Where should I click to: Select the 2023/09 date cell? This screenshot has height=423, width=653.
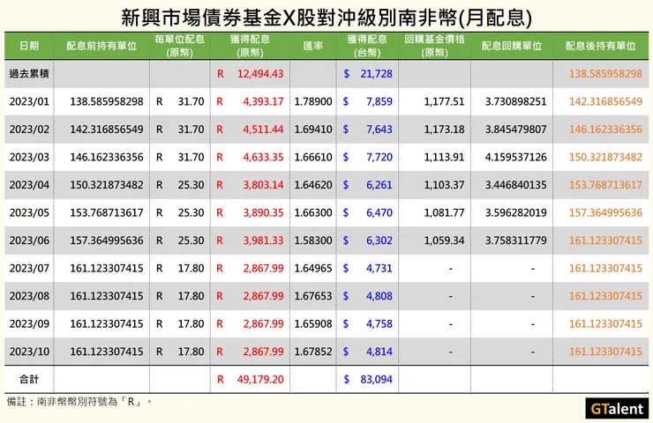pos(29,323)
